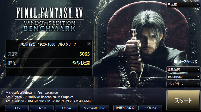Select the Microsoft Windows 11 Pro info line
Image resolution: width=201 pixels, height=112 pixels.
(x=32, y=92)
